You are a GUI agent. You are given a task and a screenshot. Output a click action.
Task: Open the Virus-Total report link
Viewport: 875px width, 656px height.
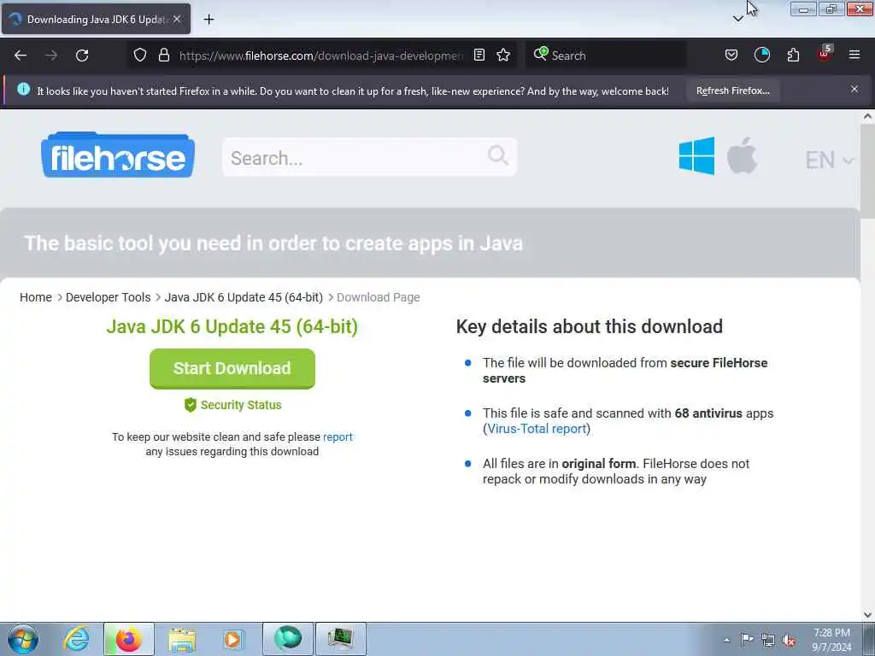tap(537, 429)
